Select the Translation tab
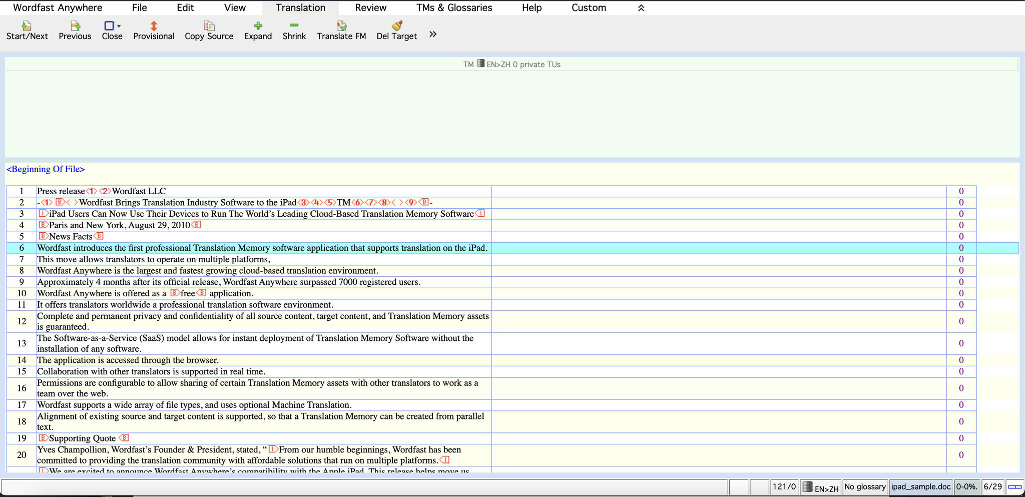 click(x=300, y=8)
